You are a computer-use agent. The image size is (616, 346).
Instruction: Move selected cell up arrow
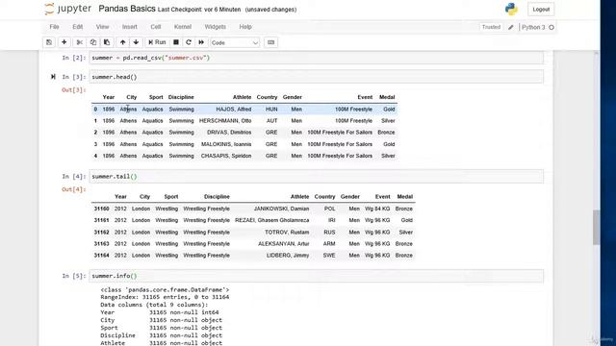122,42
